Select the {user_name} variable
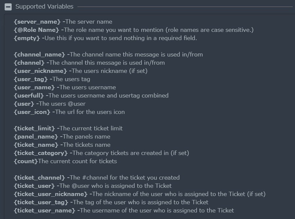 point(34,87)
